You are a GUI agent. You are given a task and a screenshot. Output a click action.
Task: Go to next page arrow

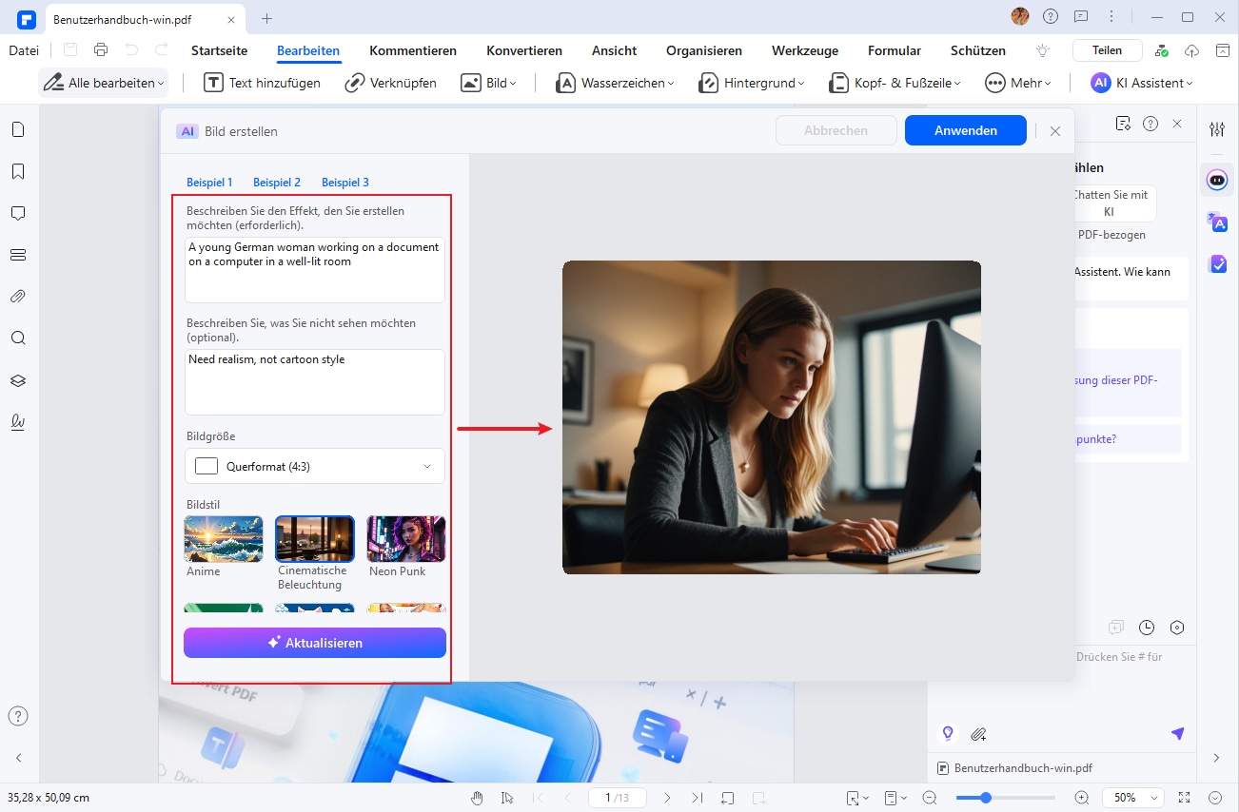coord(667,798)
